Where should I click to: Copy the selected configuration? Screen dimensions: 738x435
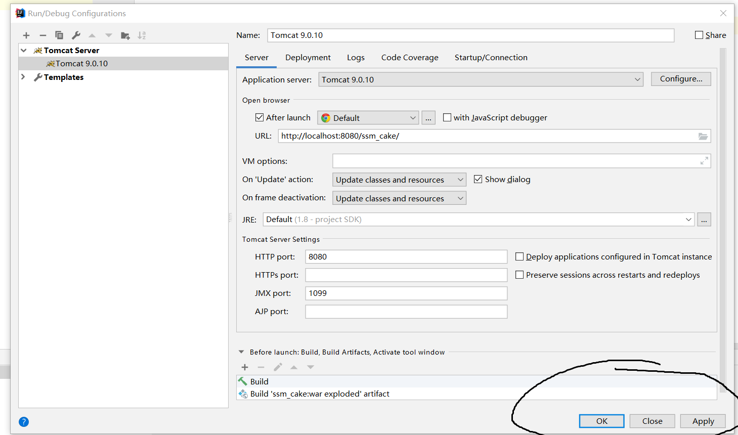coord(59,35)
